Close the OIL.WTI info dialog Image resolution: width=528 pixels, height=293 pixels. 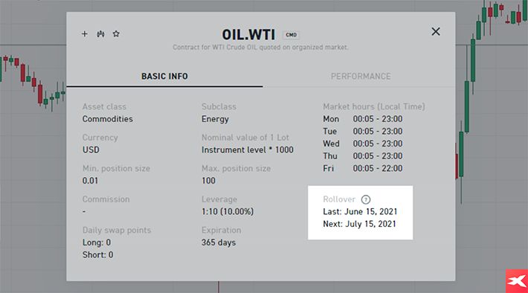tap(436, 32)
